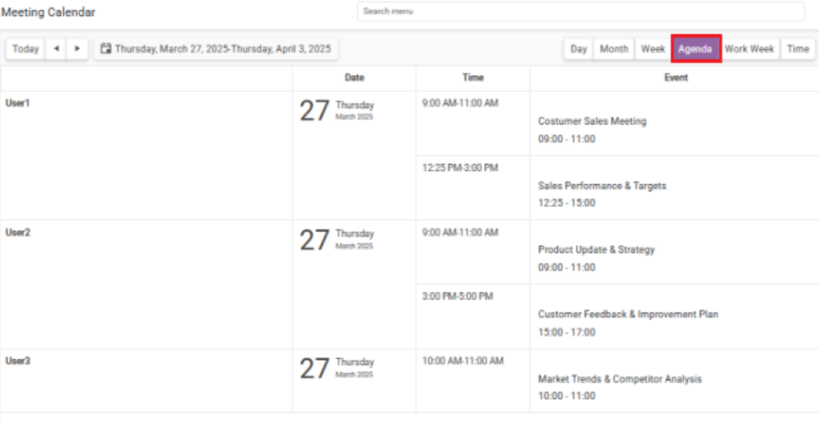This screenshot has width=819, height=421.
Task: Switch to Day view
Action: pyautogui.click(x=579, y=49)
